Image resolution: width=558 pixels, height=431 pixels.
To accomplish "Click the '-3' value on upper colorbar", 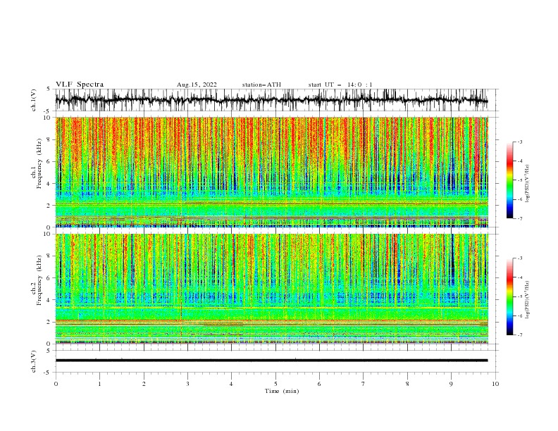I will [x=519, y=142].
